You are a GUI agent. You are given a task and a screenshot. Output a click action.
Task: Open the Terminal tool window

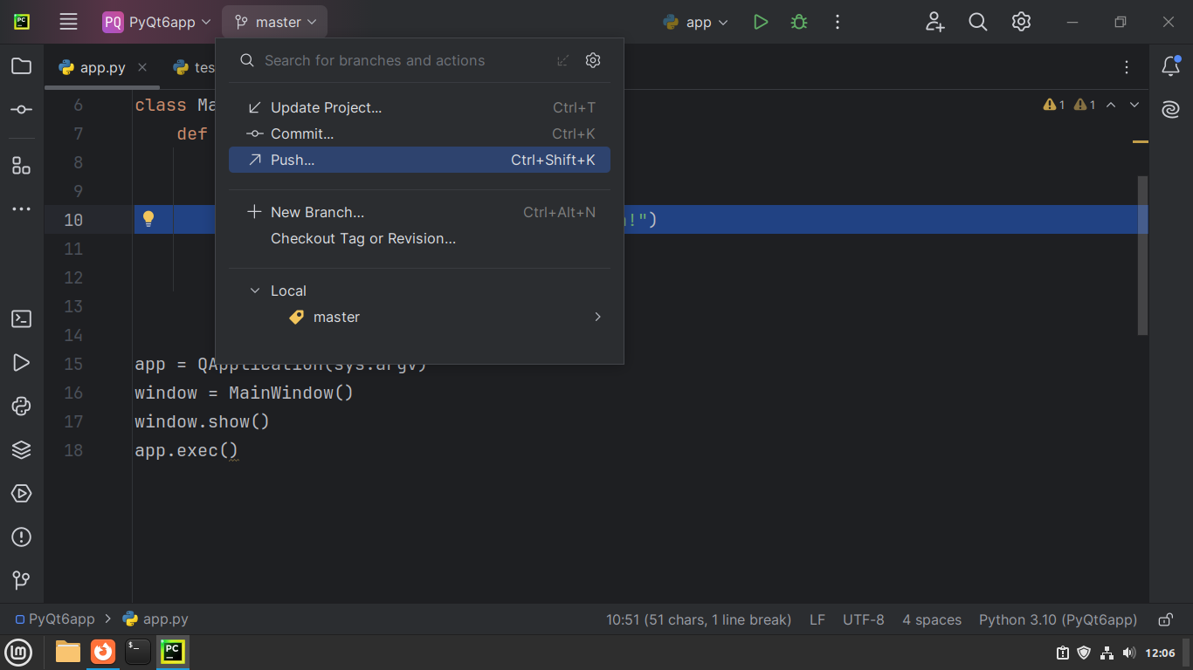point(22,319)
